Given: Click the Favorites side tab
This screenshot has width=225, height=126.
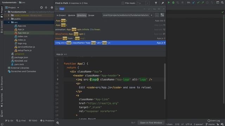Looking at the screenshot, I should pyautogui.click(x=2, y=100).
